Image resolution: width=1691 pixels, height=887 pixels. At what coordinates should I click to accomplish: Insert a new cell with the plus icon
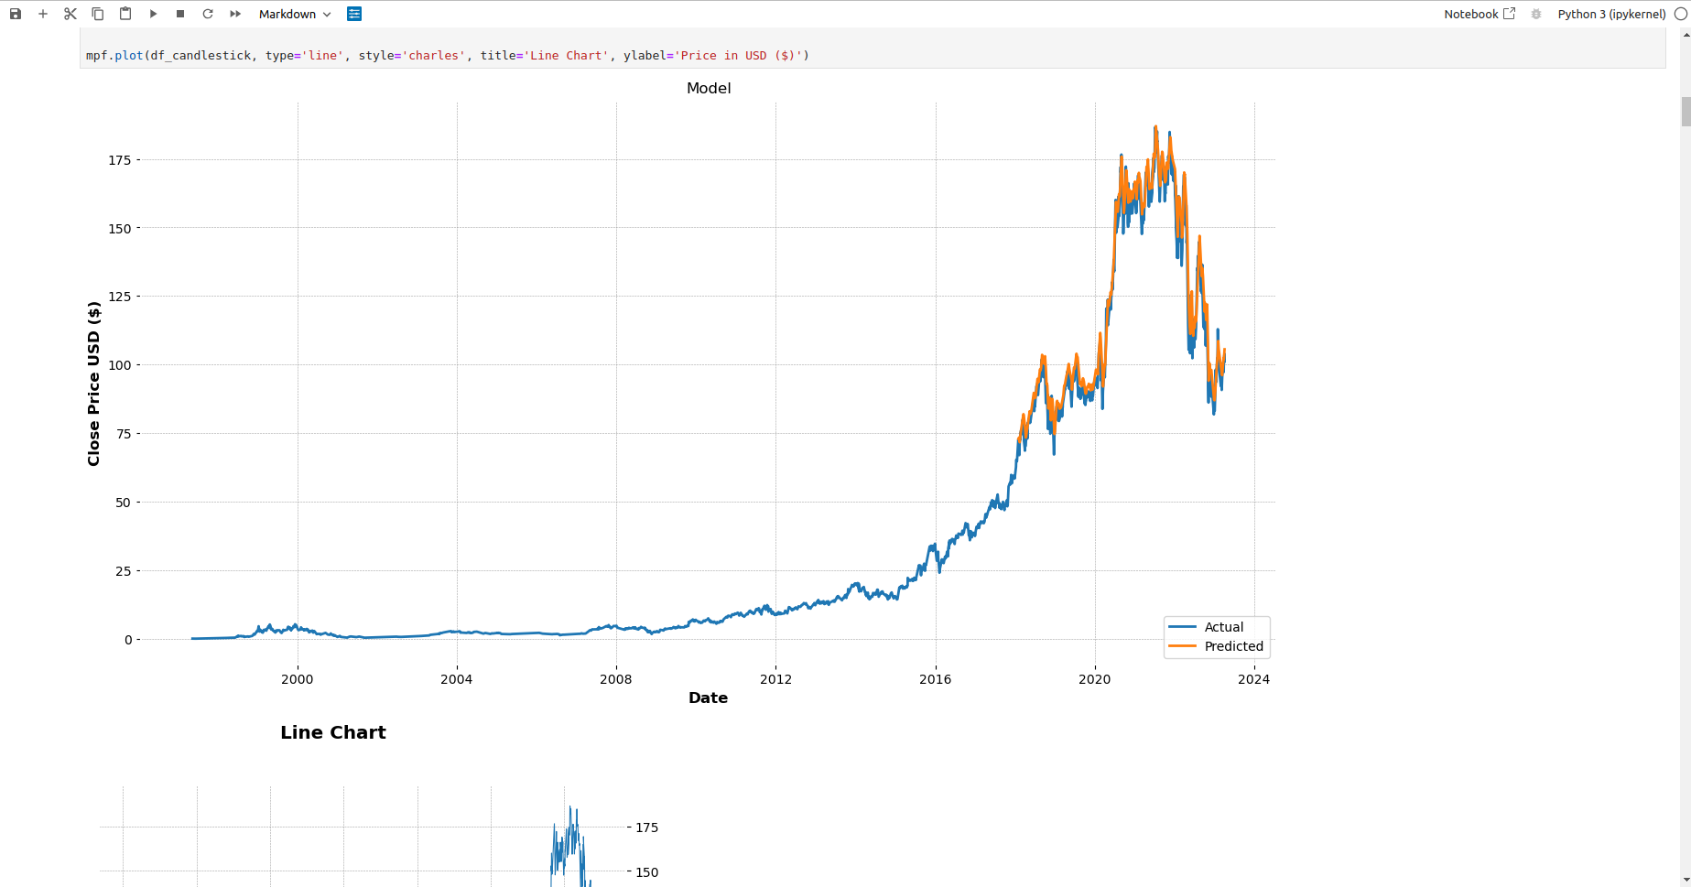click(x=42, y=14)
